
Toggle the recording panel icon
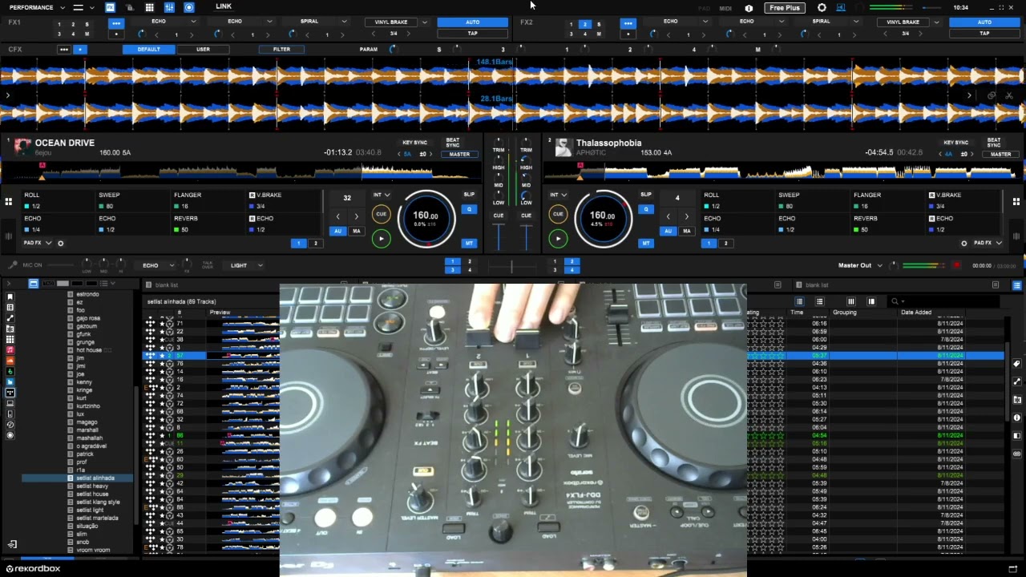189,7
